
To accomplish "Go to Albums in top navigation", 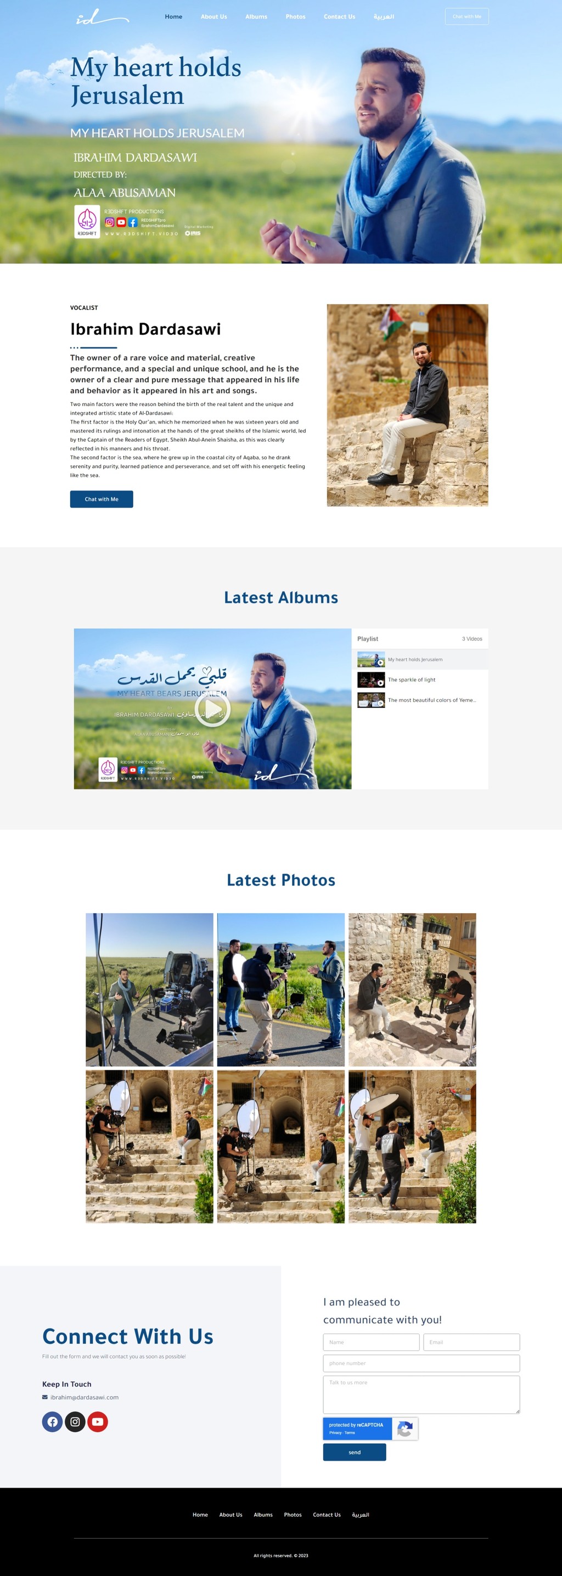I will coord(256,16).
